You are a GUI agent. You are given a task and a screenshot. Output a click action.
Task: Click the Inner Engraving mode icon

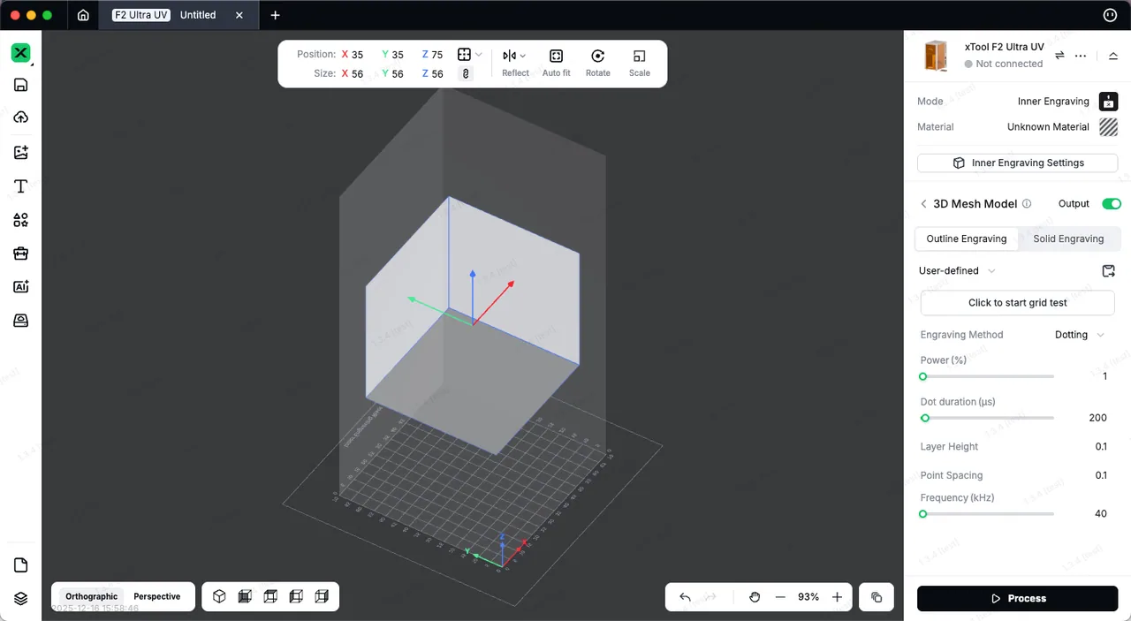click(1108, 102)
